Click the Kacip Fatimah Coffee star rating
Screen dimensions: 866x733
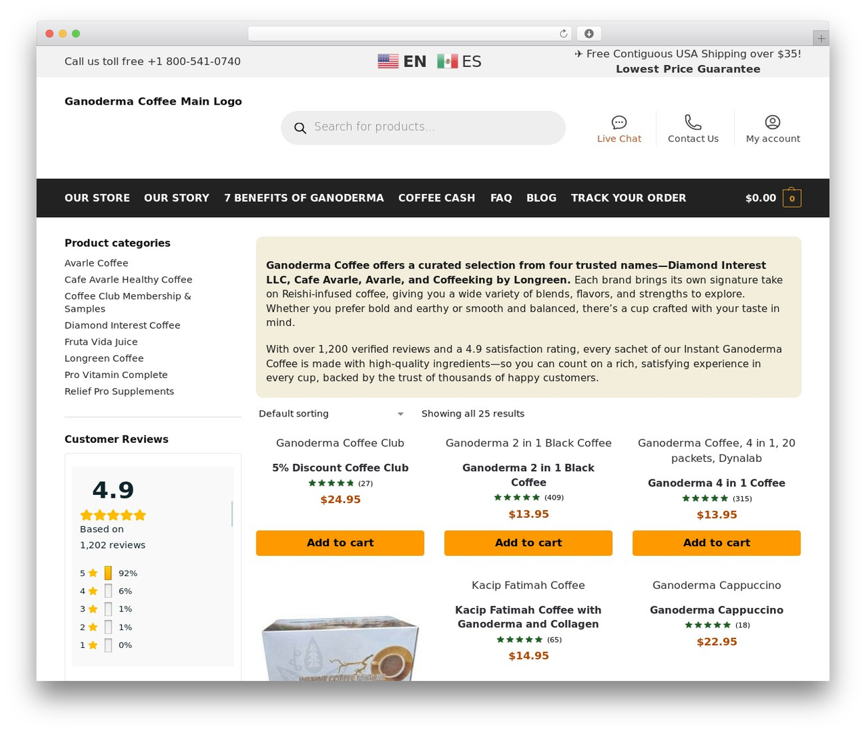coord(520,640)
